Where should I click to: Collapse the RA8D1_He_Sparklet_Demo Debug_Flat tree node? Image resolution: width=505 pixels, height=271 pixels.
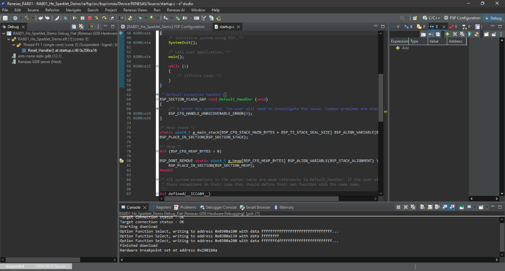(x=4, y=34)
